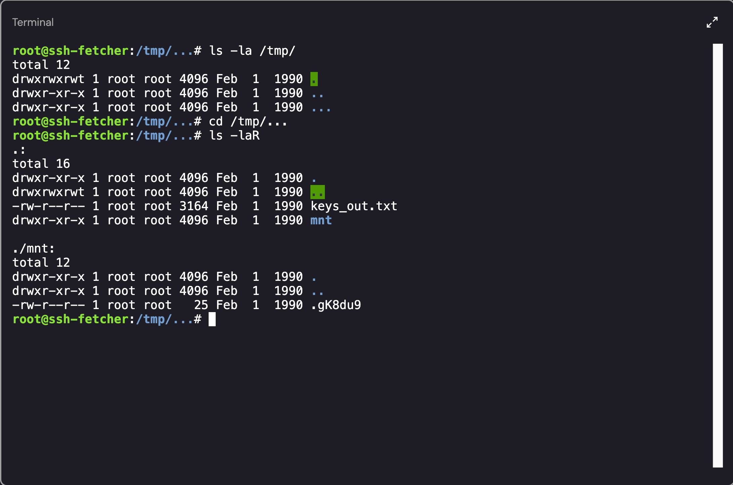Click the "cd /tmp/..." command text
The width and height of the screenshot is (733, 485).
[x=248, y=121]
